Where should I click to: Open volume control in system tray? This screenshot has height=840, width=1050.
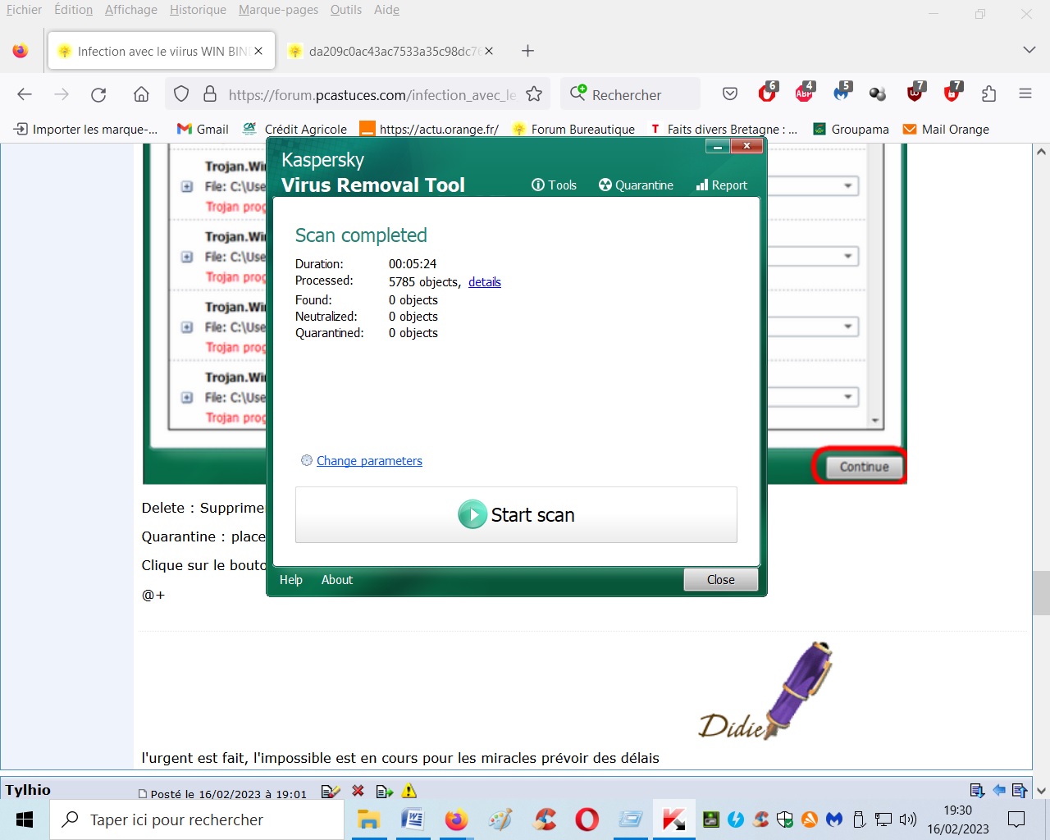(908, 819)
